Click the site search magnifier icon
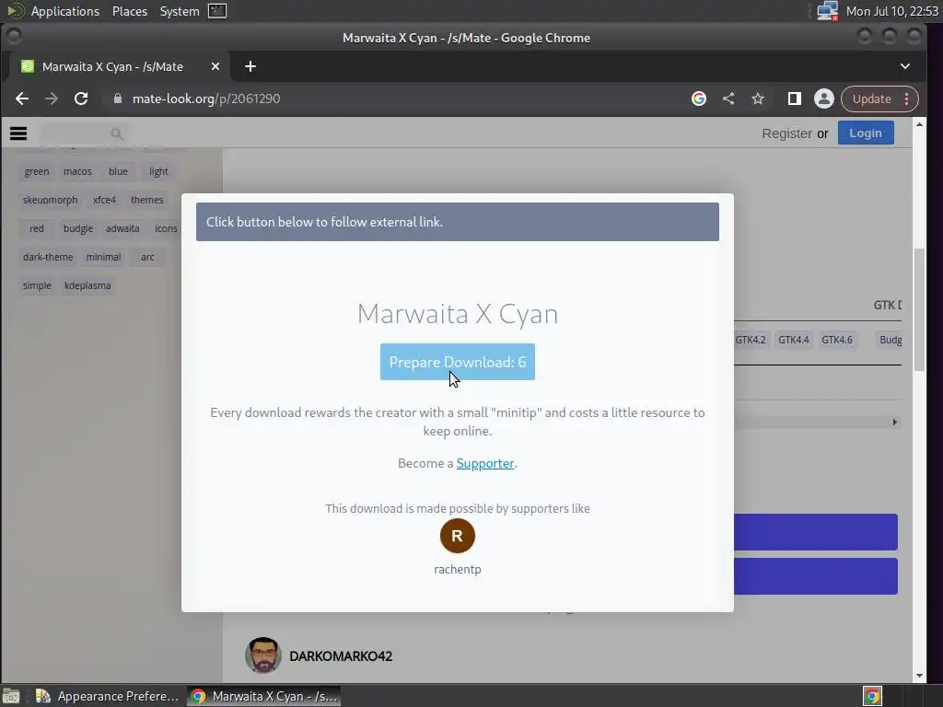 [x=117, y=133]
